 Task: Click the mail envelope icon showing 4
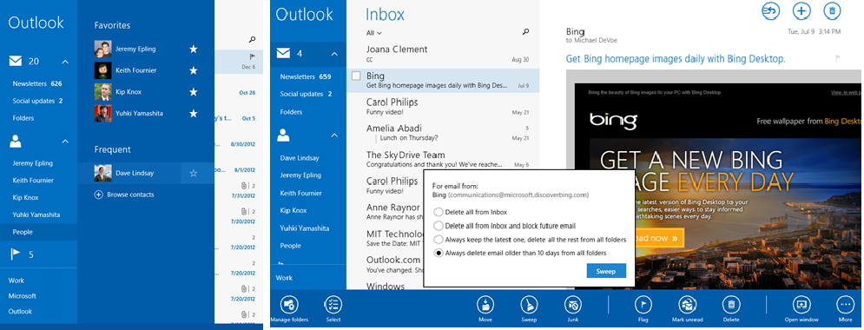(283, 54)
